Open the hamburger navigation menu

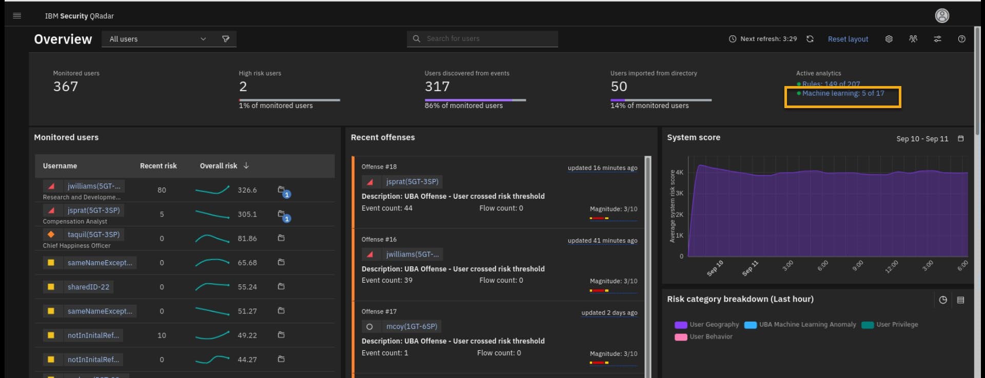[17, 16]
